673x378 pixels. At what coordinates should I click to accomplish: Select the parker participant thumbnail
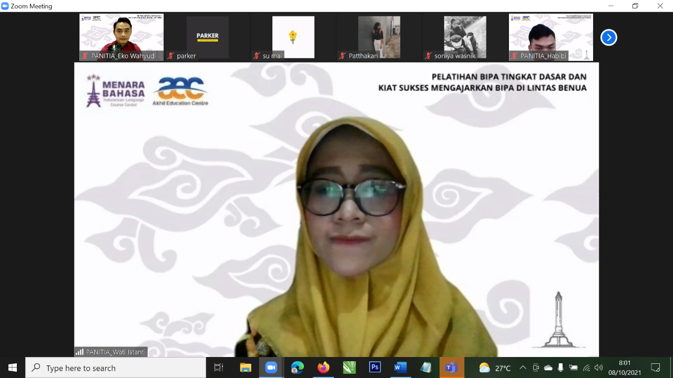[x=208, y=37]
